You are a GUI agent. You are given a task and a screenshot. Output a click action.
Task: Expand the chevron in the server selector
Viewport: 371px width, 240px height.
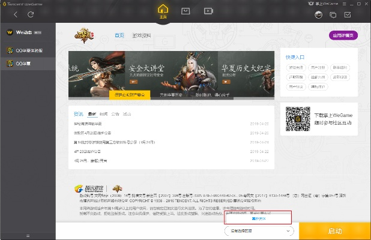pos(288,231)
